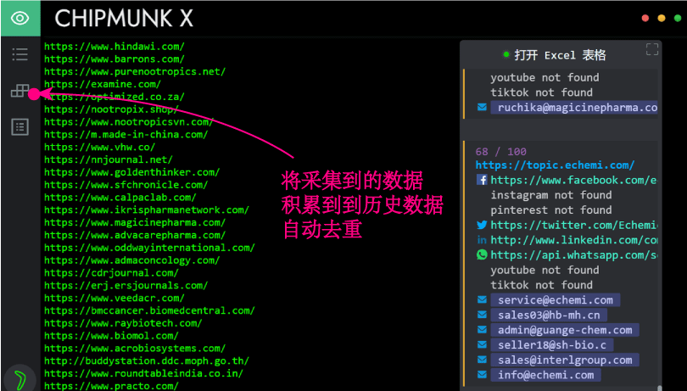Click the Facebook icon in topic.echemi.com card
The height and width of the screenshot is (391, 687).
tap(482, 180)
